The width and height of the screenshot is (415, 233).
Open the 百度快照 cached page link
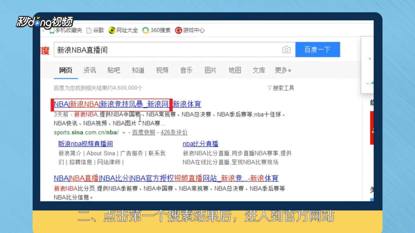coord(143,133)
